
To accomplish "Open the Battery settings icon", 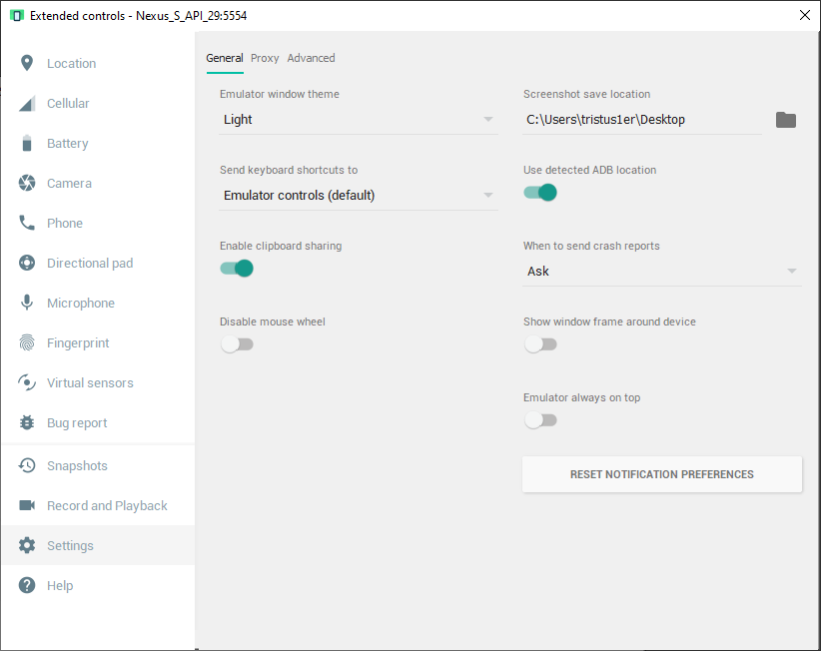I will click(x=27, y=144).
